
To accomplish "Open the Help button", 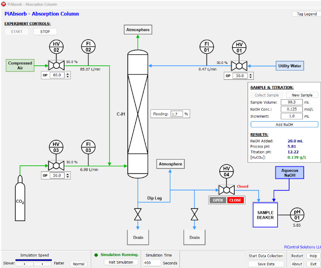I will pos(313,256).
